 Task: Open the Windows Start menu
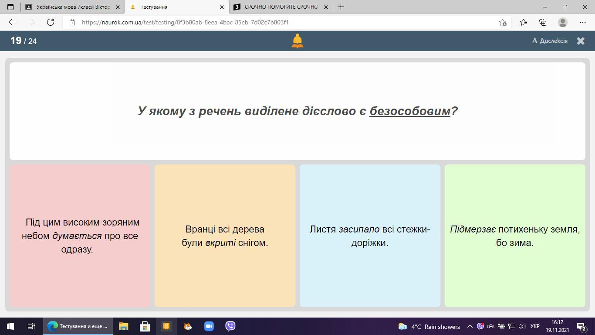[x=10, y=326]
